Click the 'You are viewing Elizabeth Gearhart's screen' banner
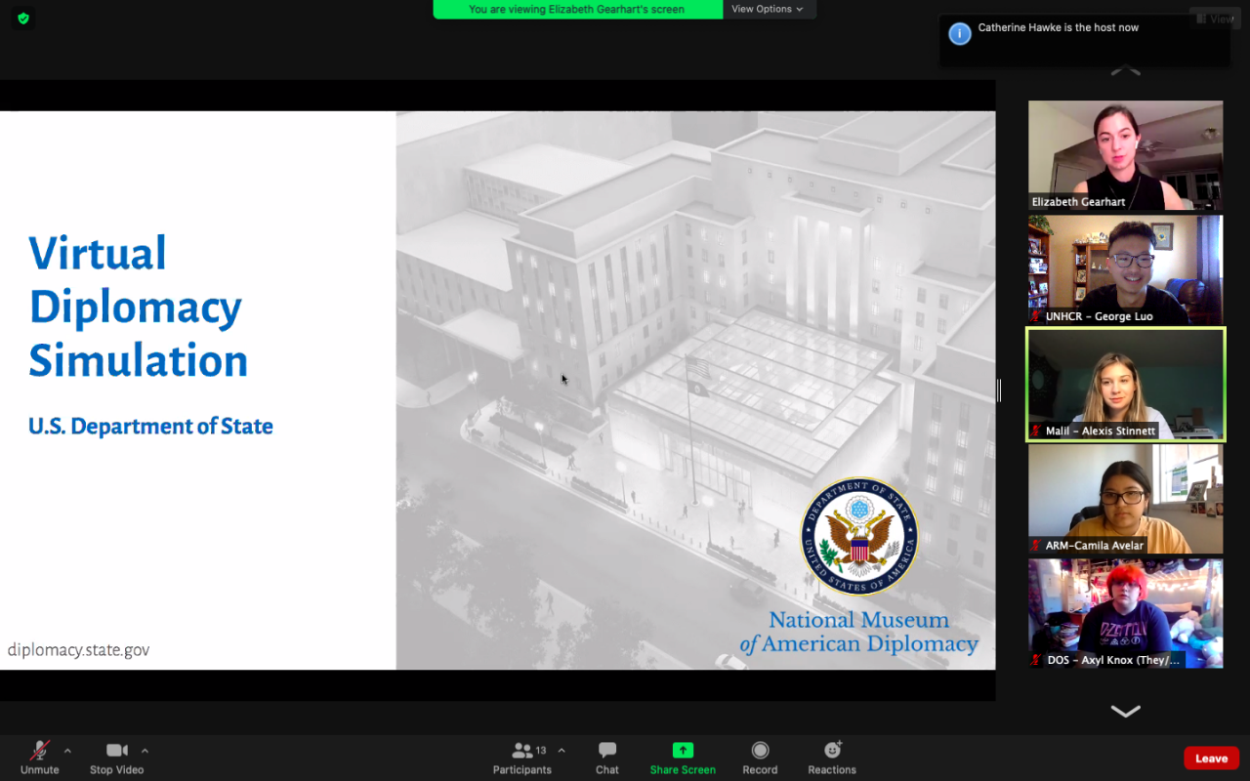This screenshot has width=1250, height=781. coord(577,9)
